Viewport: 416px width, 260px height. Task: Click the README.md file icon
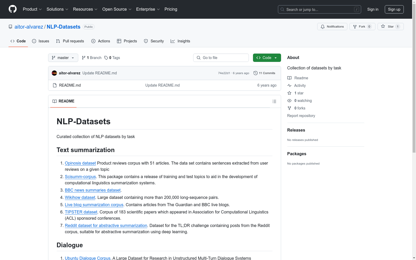tap(55, 85)
